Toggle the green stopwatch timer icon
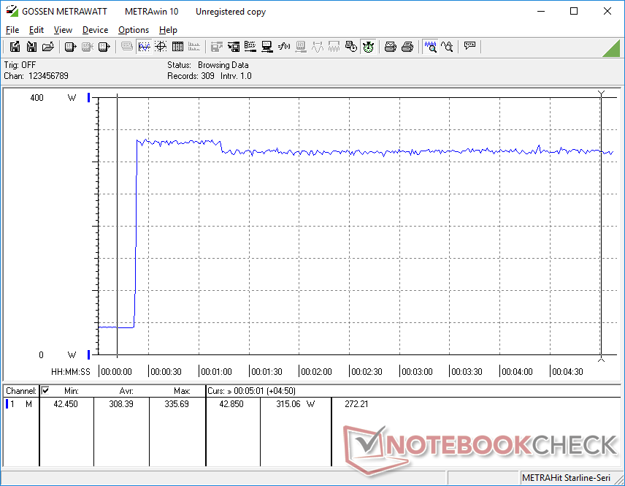The width and height of the screenshot is (625, 486). pyautogui.click(x=368, y=47)
